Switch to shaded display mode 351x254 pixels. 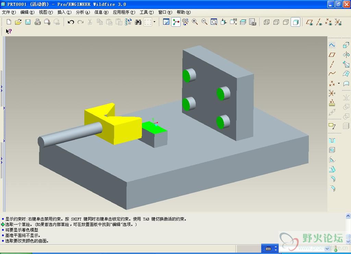point(295,22)
